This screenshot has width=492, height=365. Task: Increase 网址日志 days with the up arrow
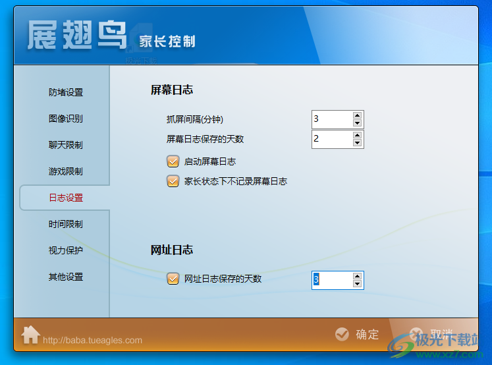pyautogui.click(x=357, y=276)
